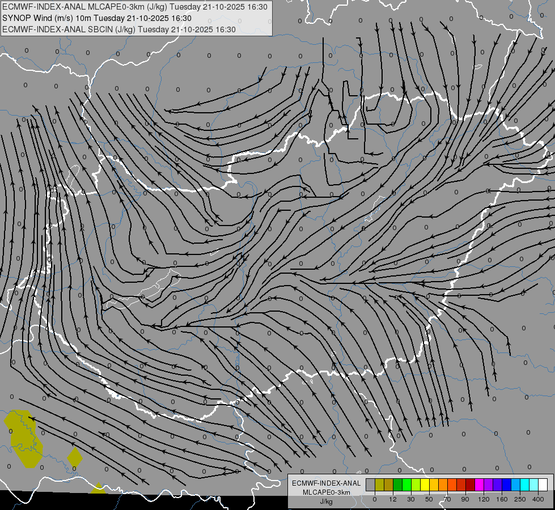Select the pure blue legend swatch
This screenshot has width=555, height=510.
pyautogui.click(x=507, y=484)
